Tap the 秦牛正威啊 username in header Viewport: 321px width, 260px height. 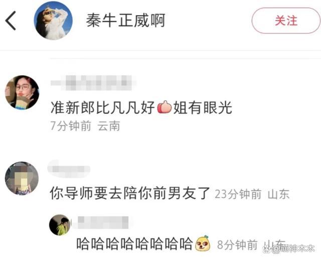(125, 21)
